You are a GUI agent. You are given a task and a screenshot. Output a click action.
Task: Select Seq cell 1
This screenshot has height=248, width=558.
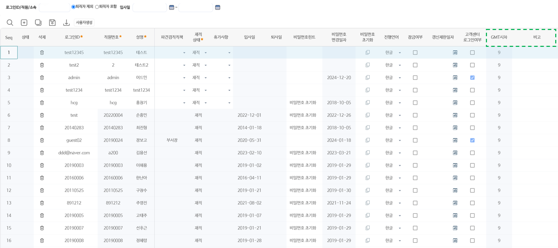click(x=9, y=53)
